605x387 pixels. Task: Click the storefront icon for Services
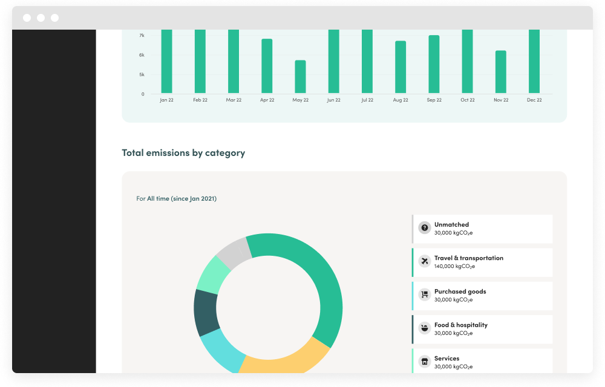(x=425, y=362)
